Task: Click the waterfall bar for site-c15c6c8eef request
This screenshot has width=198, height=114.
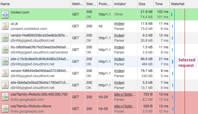Action: pyautogui.click(x=172, y=62)
